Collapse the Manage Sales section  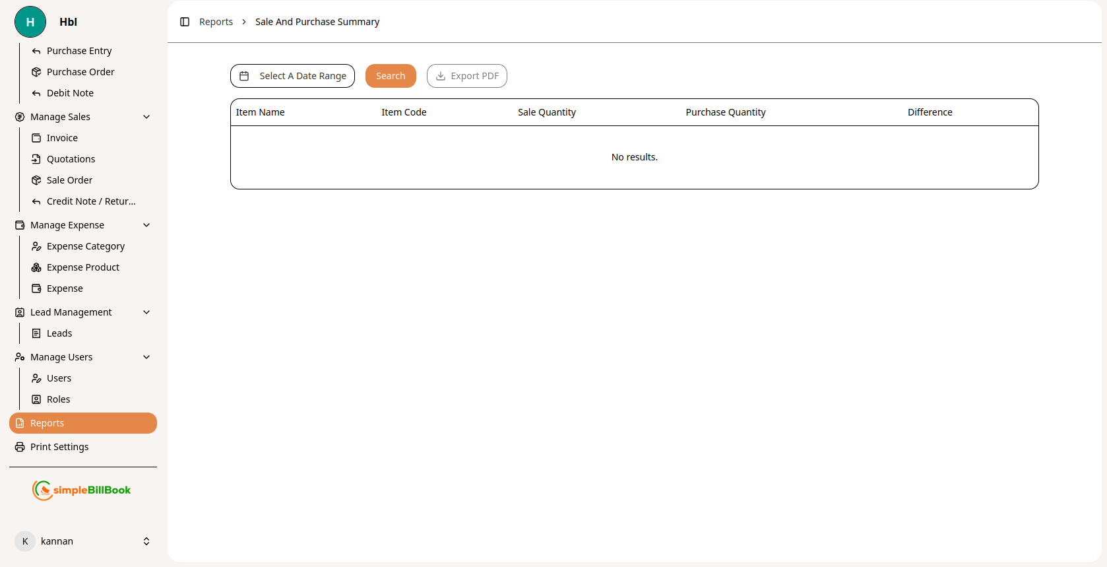146,117
